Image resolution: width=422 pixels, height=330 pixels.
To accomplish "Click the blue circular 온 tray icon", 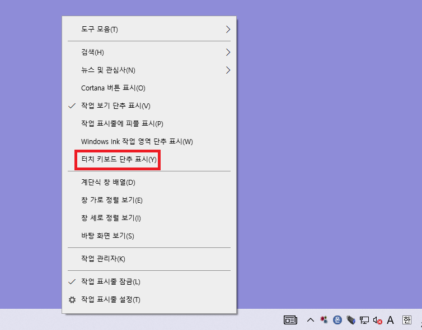I will tap(337, 320).
